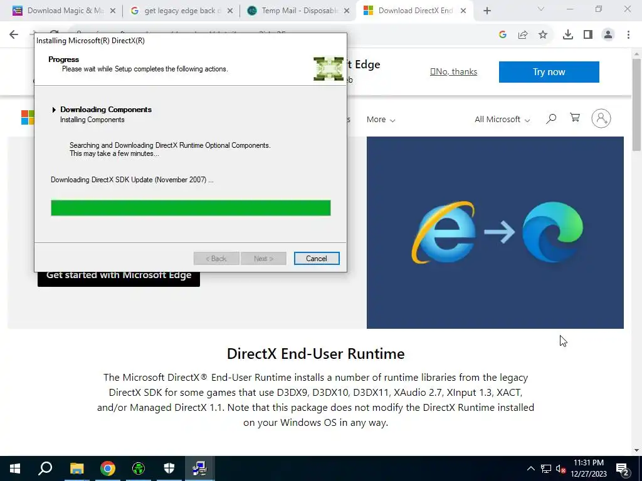The image size is (642, 481).
Task: Click the network tray icon
Action: [x=546, y=468]
